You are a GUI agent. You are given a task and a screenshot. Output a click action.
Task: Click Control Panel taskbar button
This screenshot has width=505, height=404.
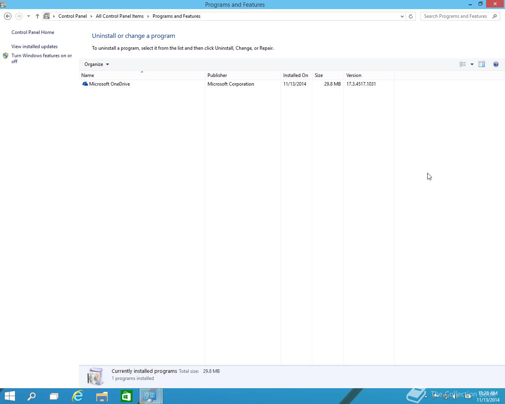coord(150,396)
